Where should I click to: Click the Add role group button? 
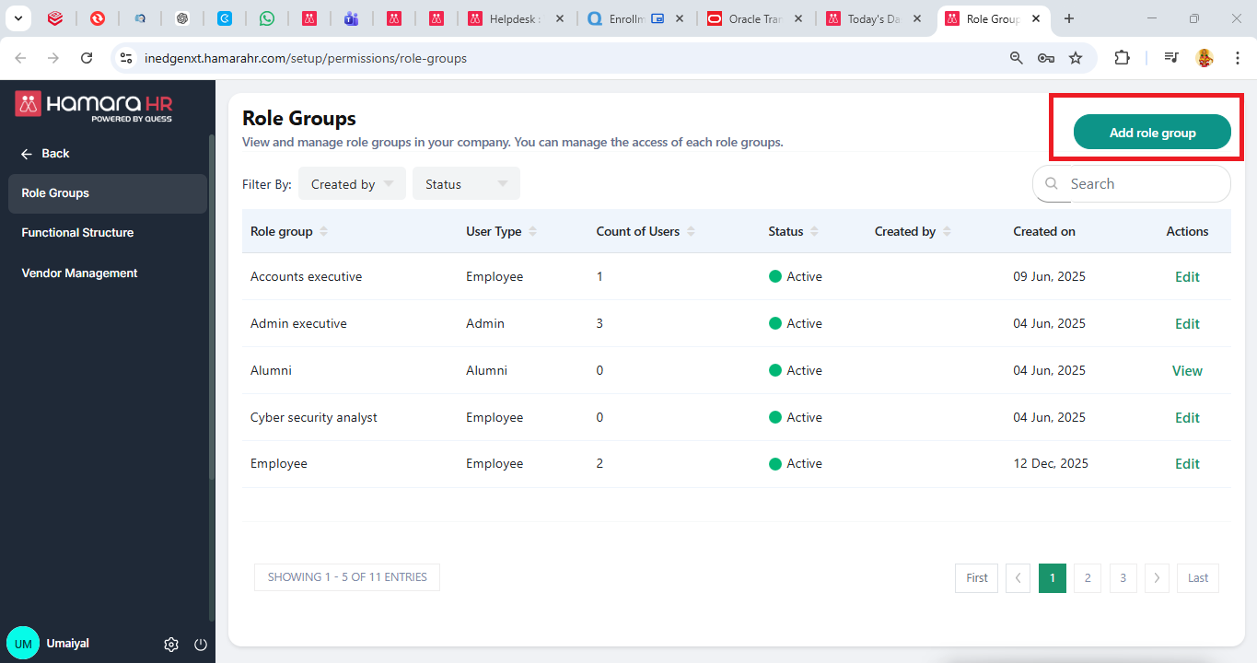1152,133
